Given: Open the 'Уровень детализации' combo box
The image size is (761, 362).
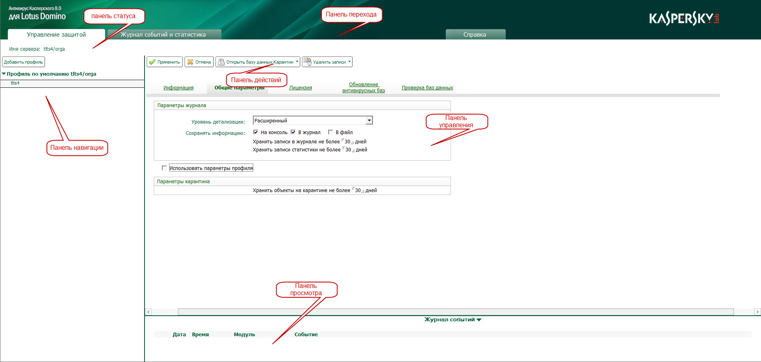Looking at the screenshot, I should tap(313, 120).
